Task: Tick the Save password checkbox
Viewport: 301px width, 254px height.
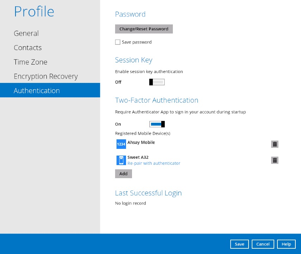Action: (118, 42)
